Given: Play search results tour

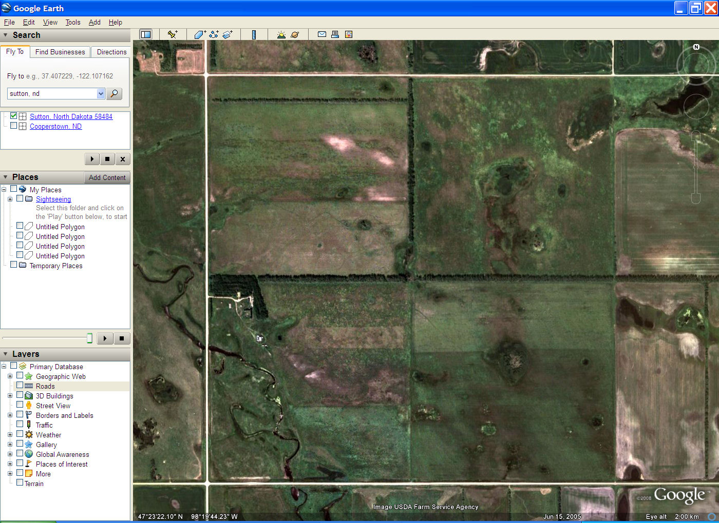Looking at the screenshot, I should pyautogui.click(x=92, y=159).
